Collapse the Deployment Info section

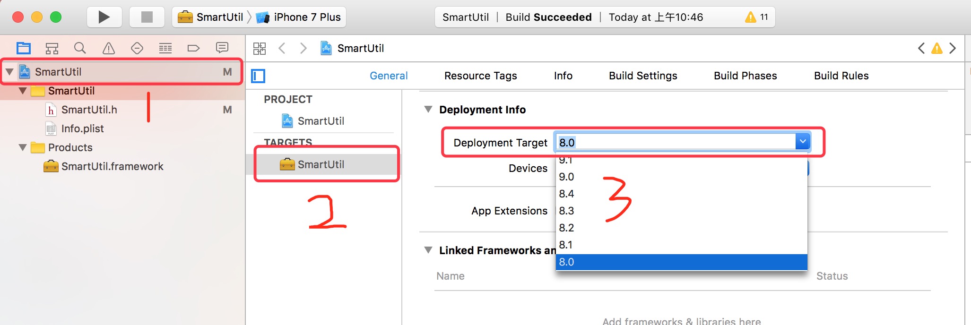428,109
